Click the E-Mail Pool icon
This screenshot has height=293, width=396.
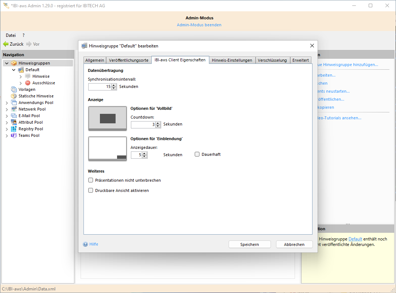point(14,116)
